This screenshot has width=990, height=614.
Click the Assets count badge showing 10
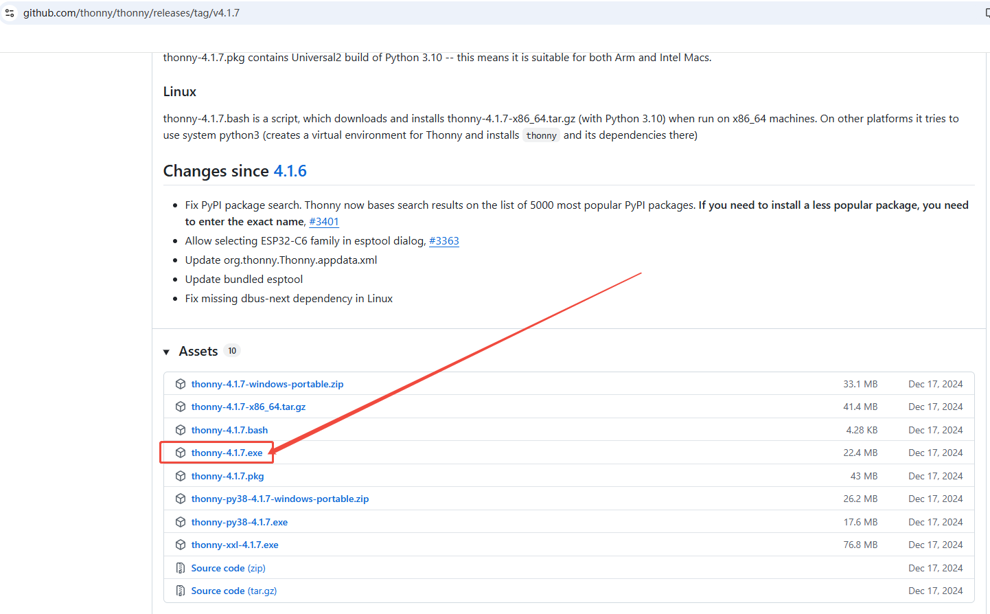[x=232, y=351]
